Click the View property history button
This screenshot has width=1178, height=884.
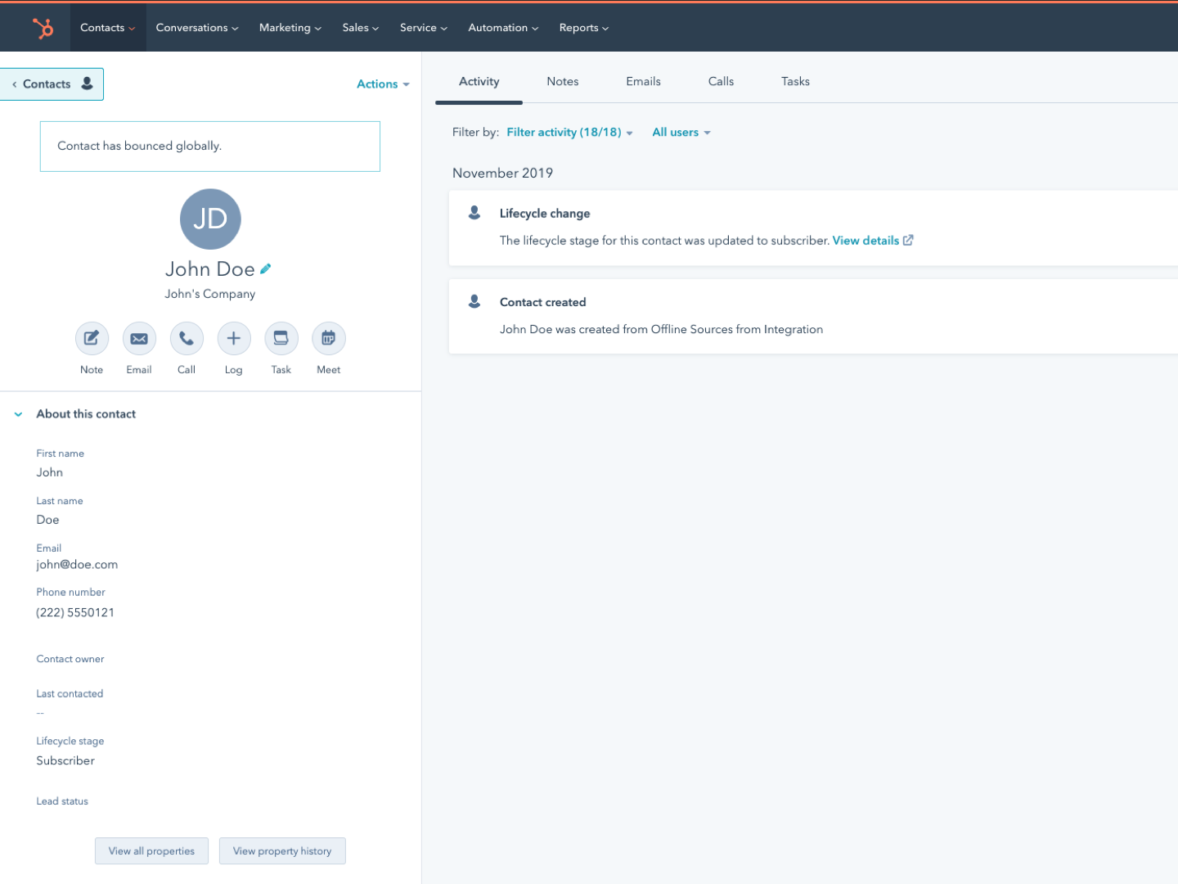[282, 851]
